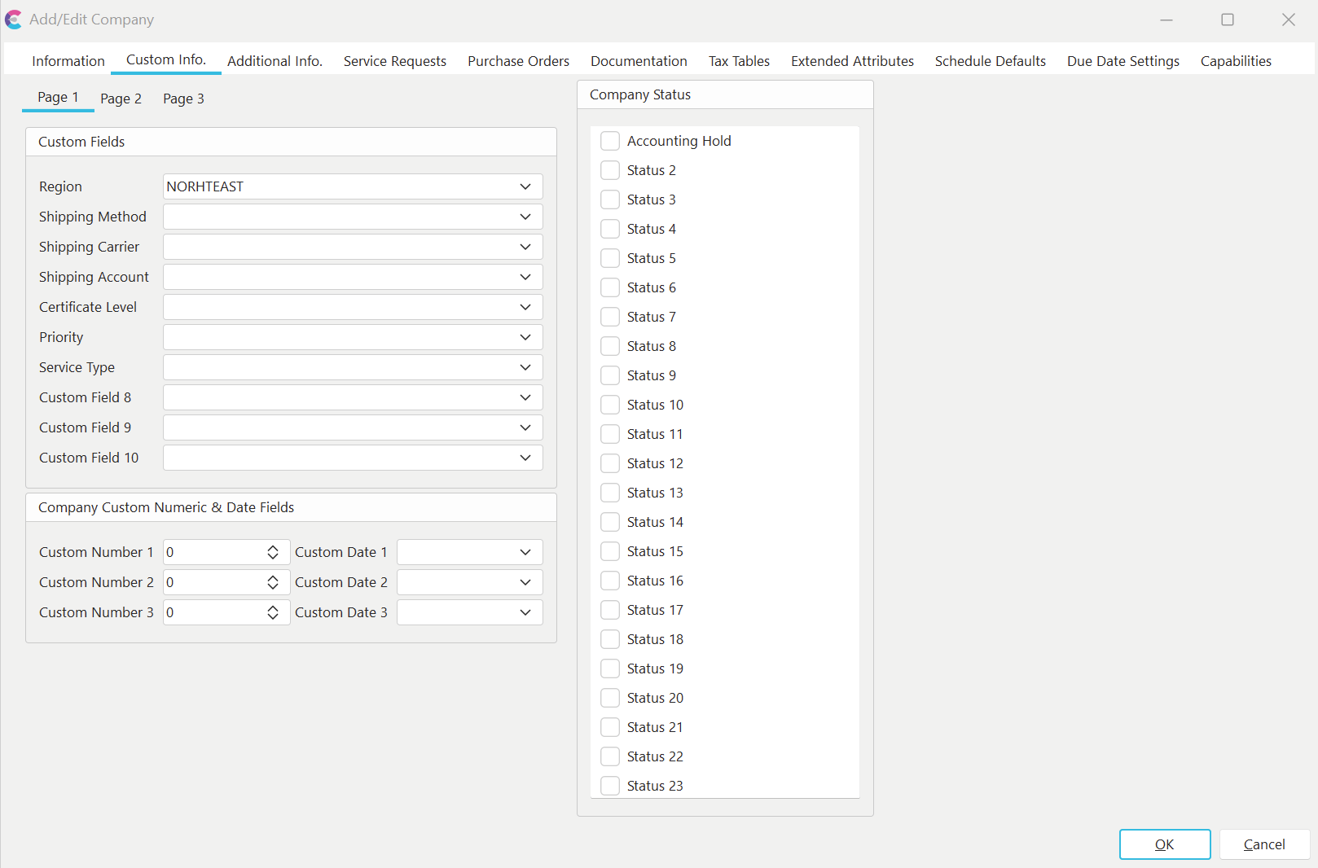This screenshot has width=1318, height=868.
Task: Click the Custom Number 1 input field
Action: tap(212, 552)
